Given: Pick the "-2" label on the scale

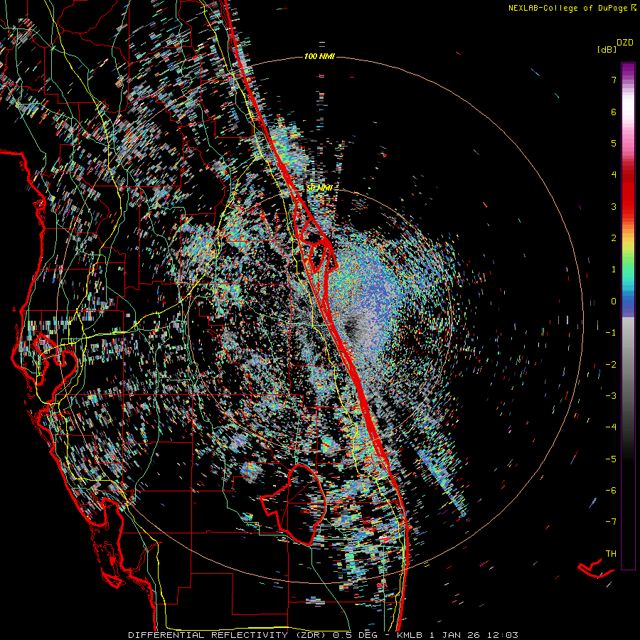Looking at the screenshot, I should coord(611,364).
